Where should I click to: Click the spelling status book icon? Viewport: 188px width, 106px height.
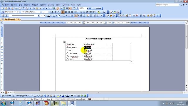(x=90, y=99)
